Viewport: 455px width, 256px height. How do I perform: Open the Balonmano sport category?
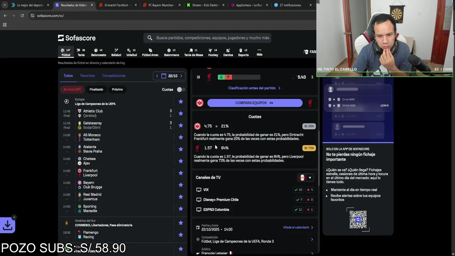pyautogui.click(x=171, y=52)
